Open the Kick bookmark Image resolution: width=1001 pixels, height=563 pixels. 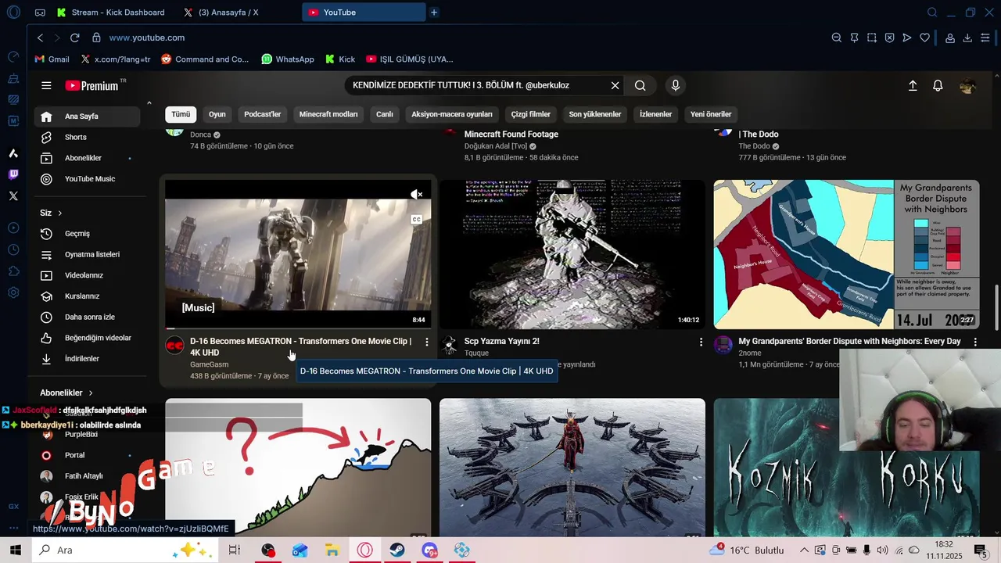pos(340,59)
